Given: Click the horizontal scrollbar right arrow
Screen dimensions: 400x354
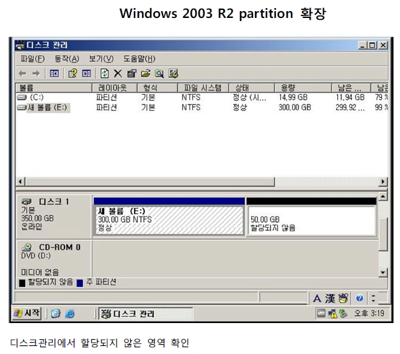Looking at the screenshot, I should point(383,182).
